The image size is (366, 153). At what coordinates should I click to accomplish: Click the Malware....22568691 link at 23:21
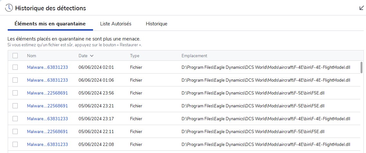[47, 106]
